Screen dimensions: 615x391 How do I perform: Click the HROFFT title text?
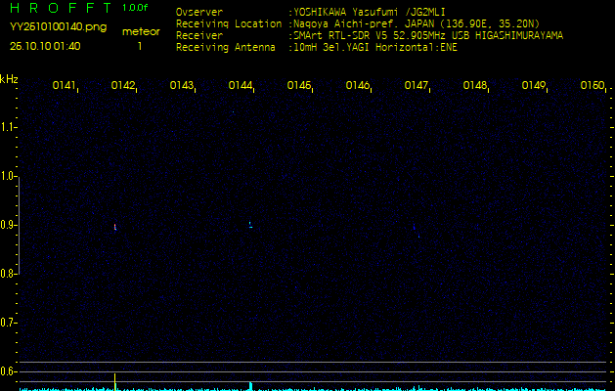click(x=61, y=8)
